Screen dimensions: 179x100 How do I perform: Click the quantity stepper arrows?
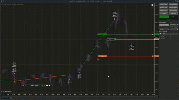coord(177,29)
